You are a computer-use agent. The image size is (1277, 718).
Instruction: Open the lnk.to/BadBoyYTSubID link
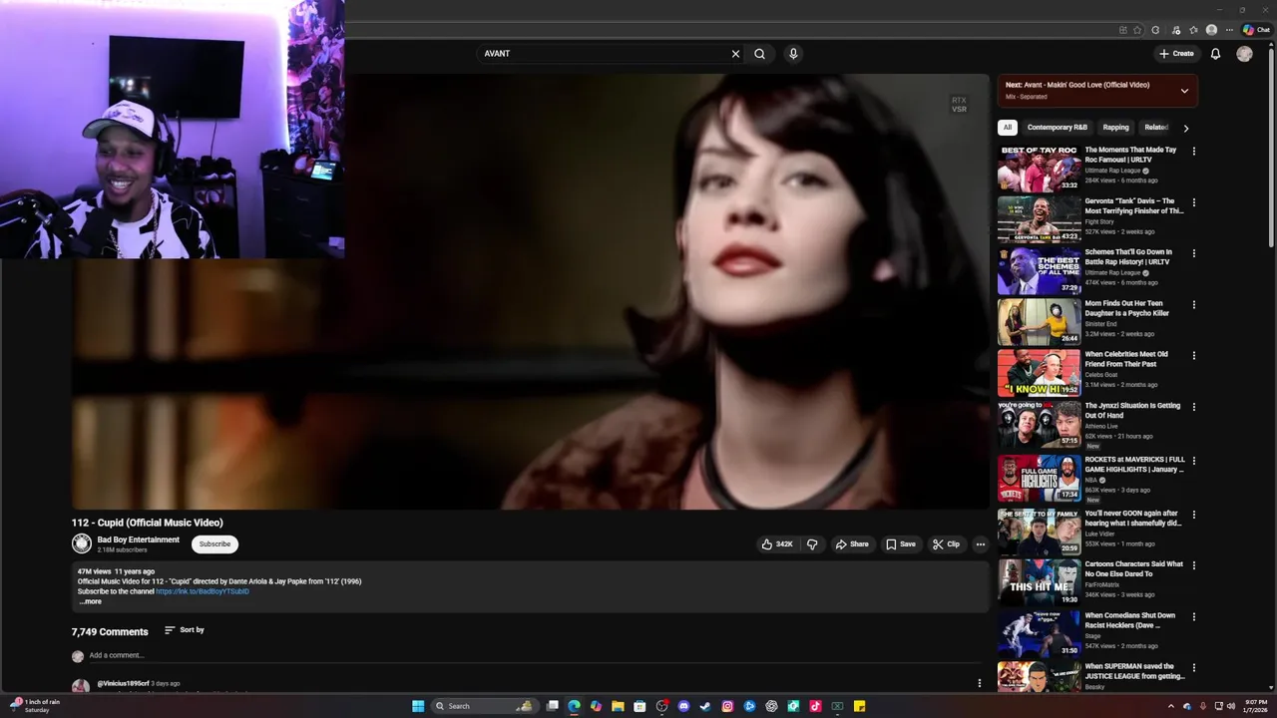click(203, 591)
